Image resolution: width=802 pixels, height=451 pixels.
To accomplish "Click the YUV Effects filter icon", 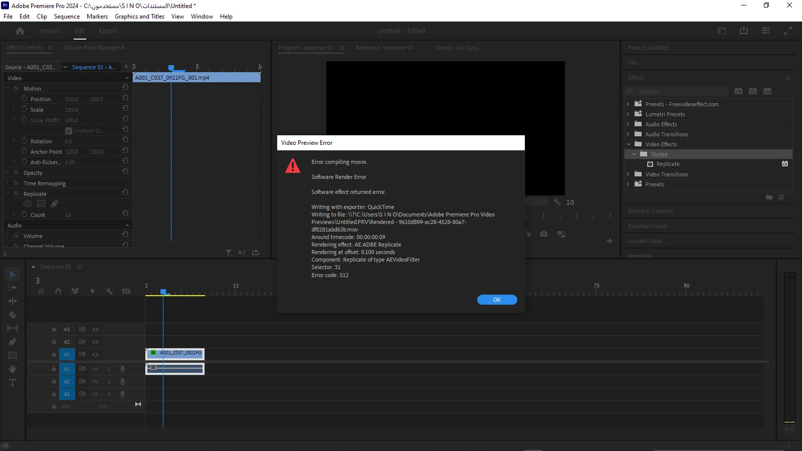I will (x=767, y=91).
